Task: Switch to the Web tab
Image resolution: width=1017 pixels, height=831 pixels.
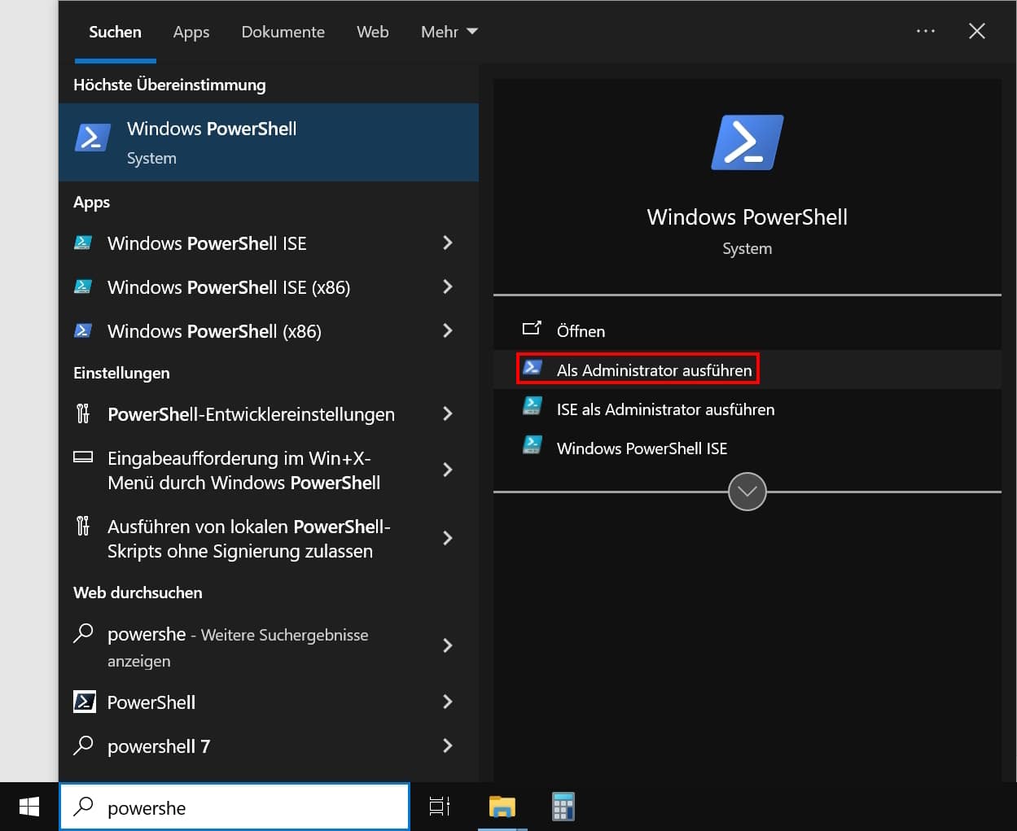Action: pyautogui.click(x=373, y=32)
